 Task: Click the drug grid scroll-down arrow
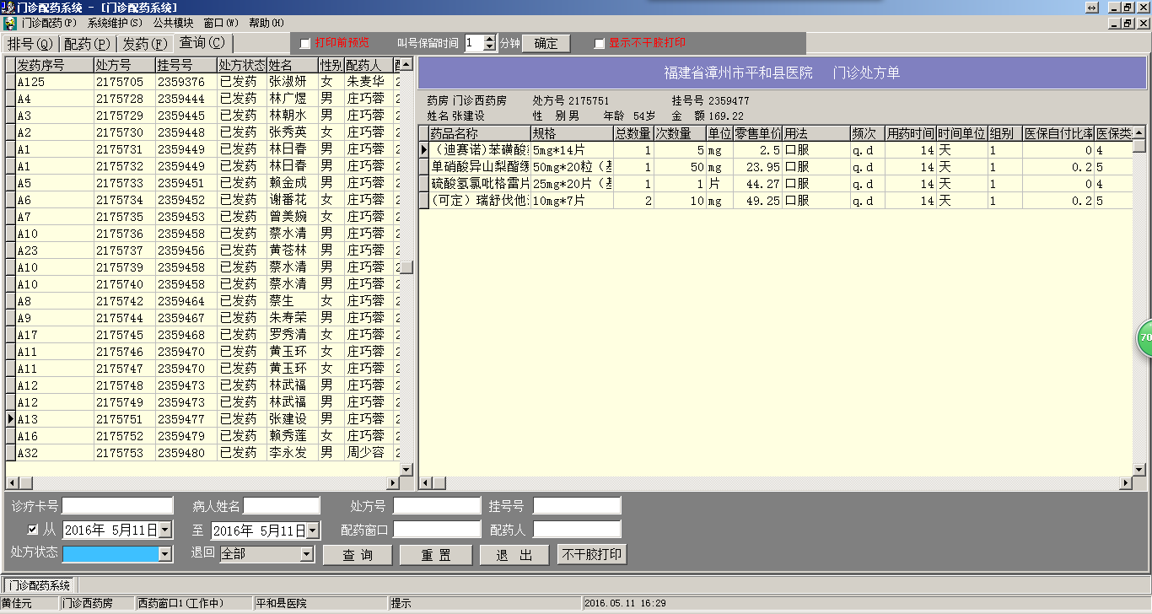coord(1139,469)
